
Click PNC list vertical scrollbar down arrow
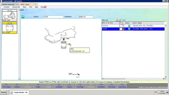pyautogui.click(x=166, y=77)
